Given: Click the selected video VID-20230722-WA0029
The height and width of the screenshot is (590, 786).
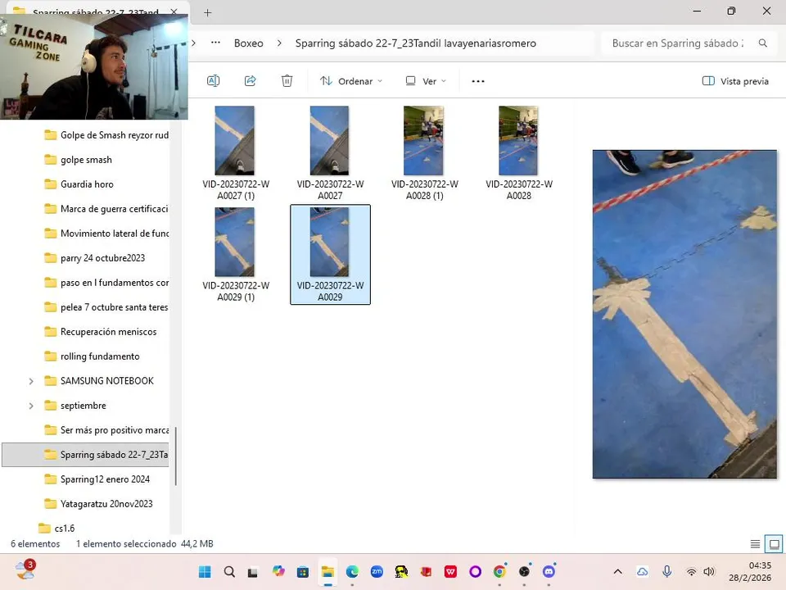Looking at the screenshot, I should (330, 255).
